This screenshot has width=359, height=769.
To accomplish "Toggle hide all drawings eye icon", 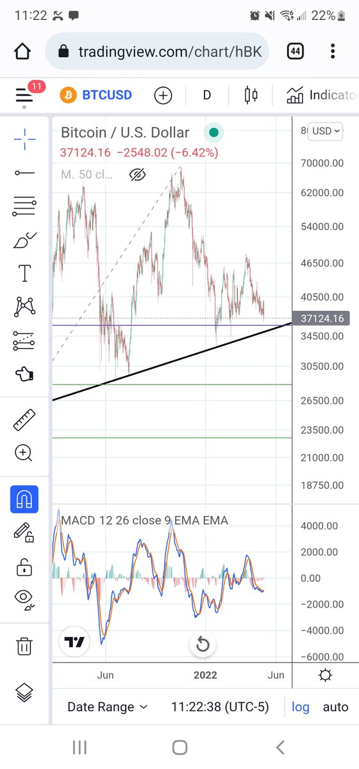I will point(24,599).
